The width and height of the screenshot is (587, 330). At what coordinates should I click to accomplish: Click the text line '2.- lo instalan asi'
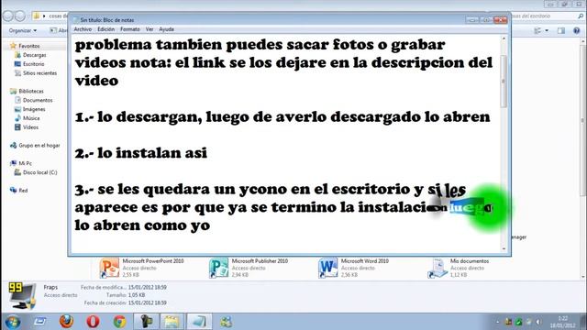point(140,153)
